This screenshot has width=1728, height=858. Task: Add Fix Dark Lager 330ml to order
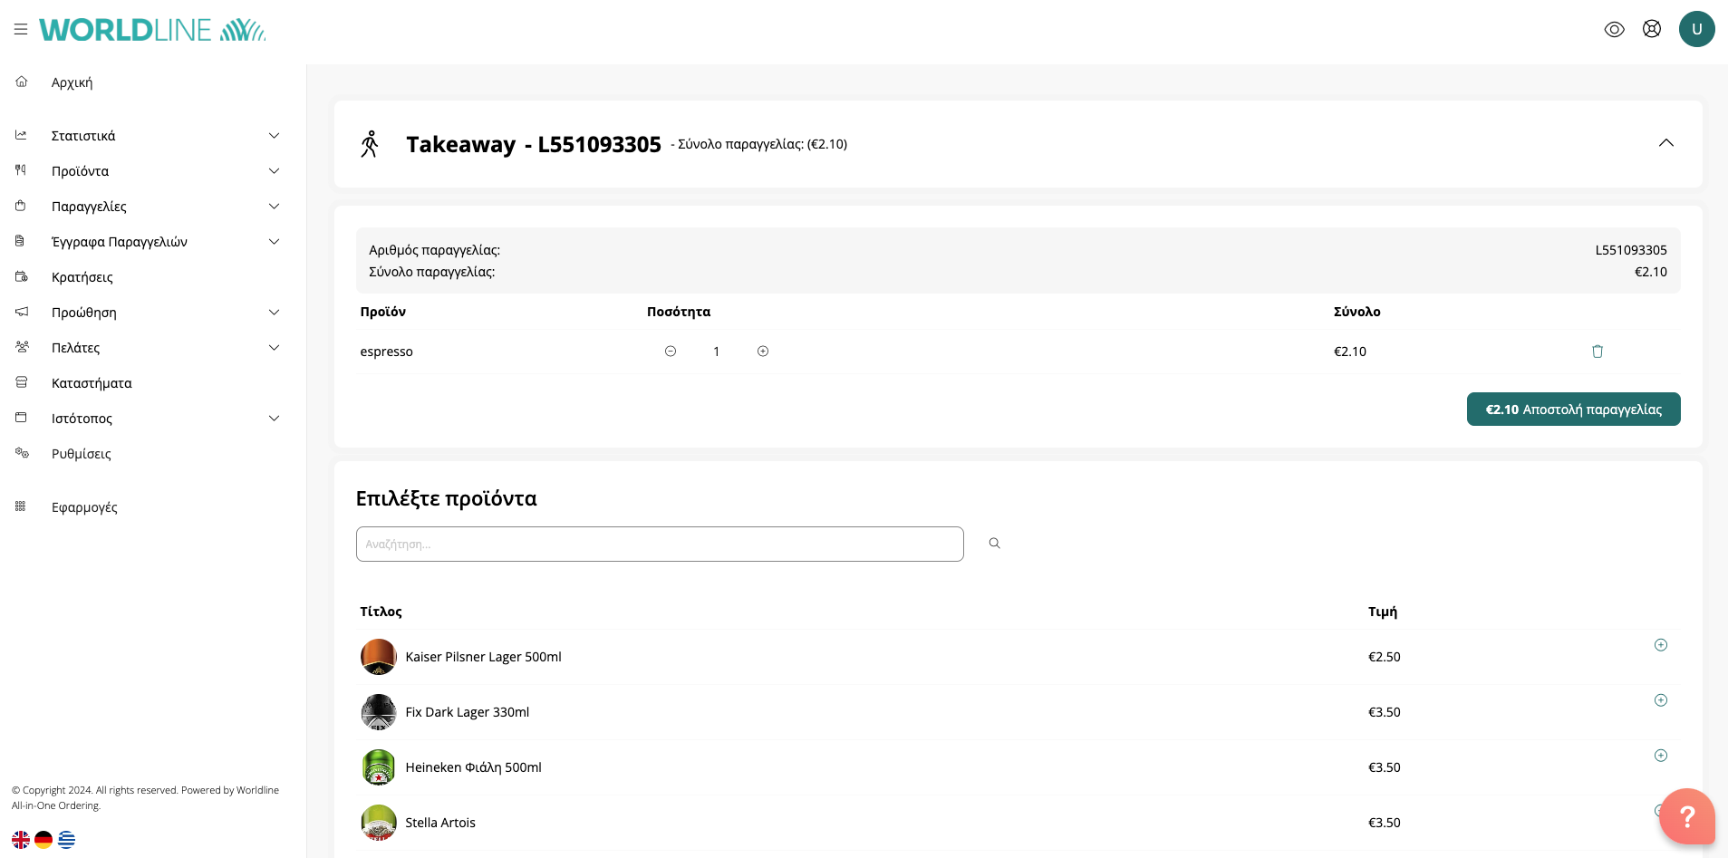click(x=1660, y=700)
